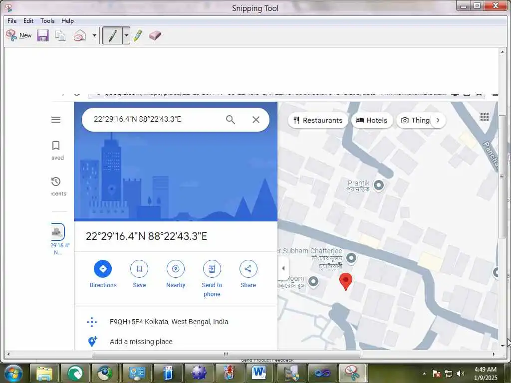The image size is (511, 383).
Task: Click the Send to phone button
Action: pyautogui.click(x=212, y=278)
